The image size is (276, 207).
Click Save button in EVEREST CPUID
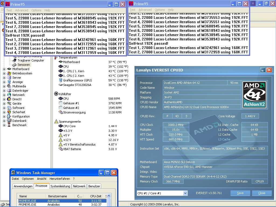point(240,193)
